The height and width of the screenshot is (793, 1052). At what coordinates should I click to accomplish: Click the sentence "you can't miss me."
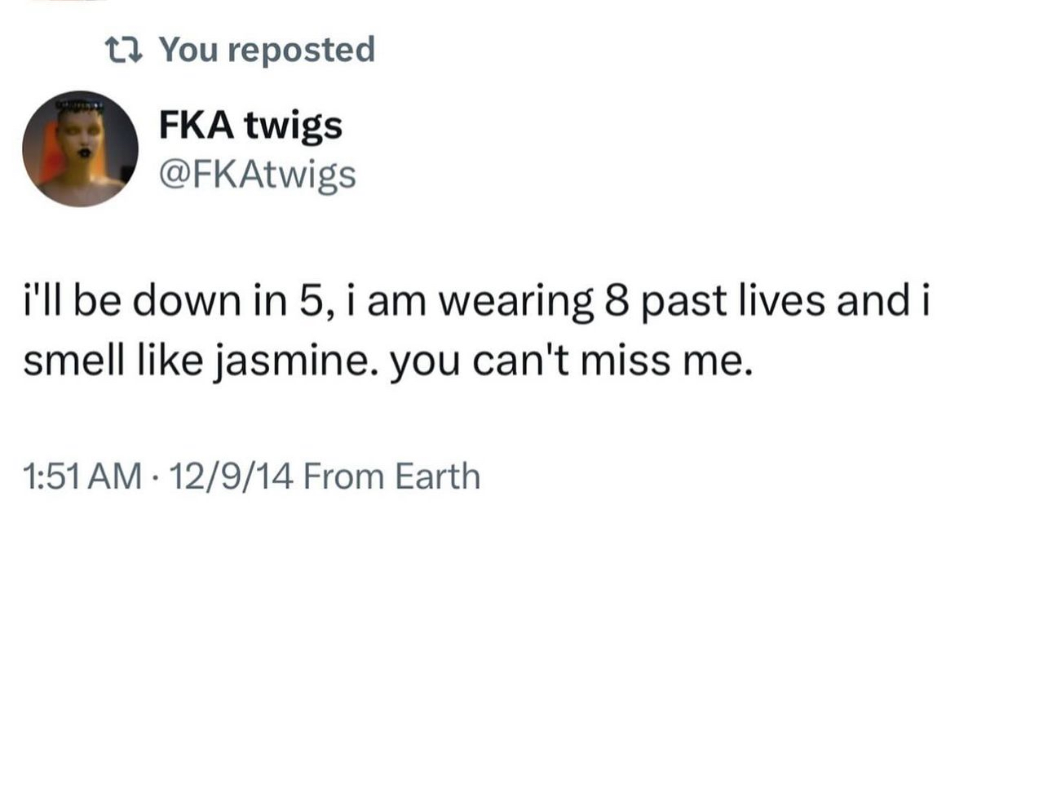[x=568, y=360]
